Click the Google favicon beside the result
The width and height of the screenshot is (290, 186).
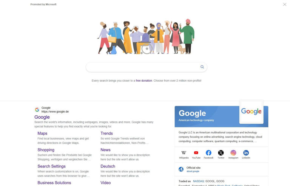coord(37,110)
